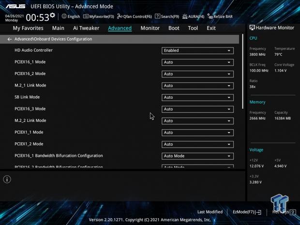Click the Advanced\Onboard Devices Configuration breadcrumb
The height and width of the screenshot is (225, 300).
pyautogui.click(x=53, y=39)
